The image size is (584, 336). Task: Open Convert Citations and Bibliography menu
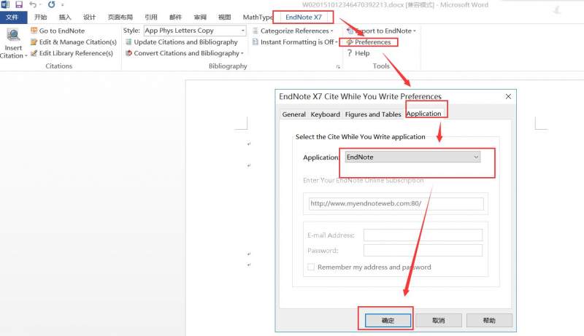point(185,53)
